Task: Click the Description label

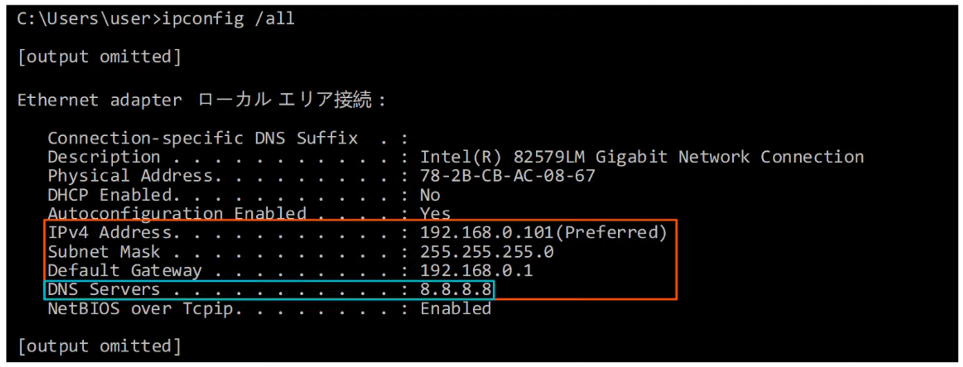Action: coord(104,157)
